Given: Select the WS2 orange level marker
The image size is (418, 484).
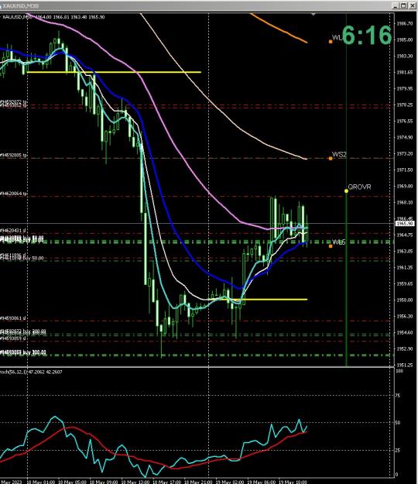Looking at the screenshot, I should (331, 158).
